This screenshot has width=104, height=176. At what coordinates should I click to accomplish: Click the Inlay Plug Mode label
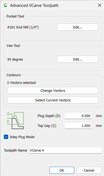pos(22,137)
